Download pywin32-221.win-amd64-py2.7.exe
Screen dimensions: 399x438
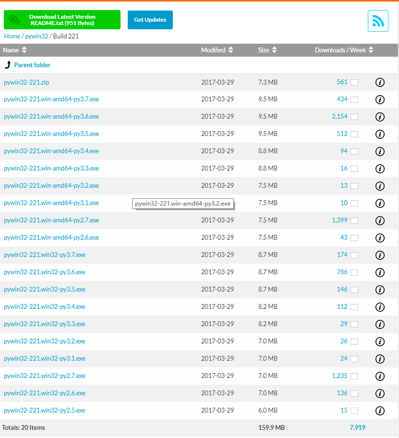(x=51, y=220)
